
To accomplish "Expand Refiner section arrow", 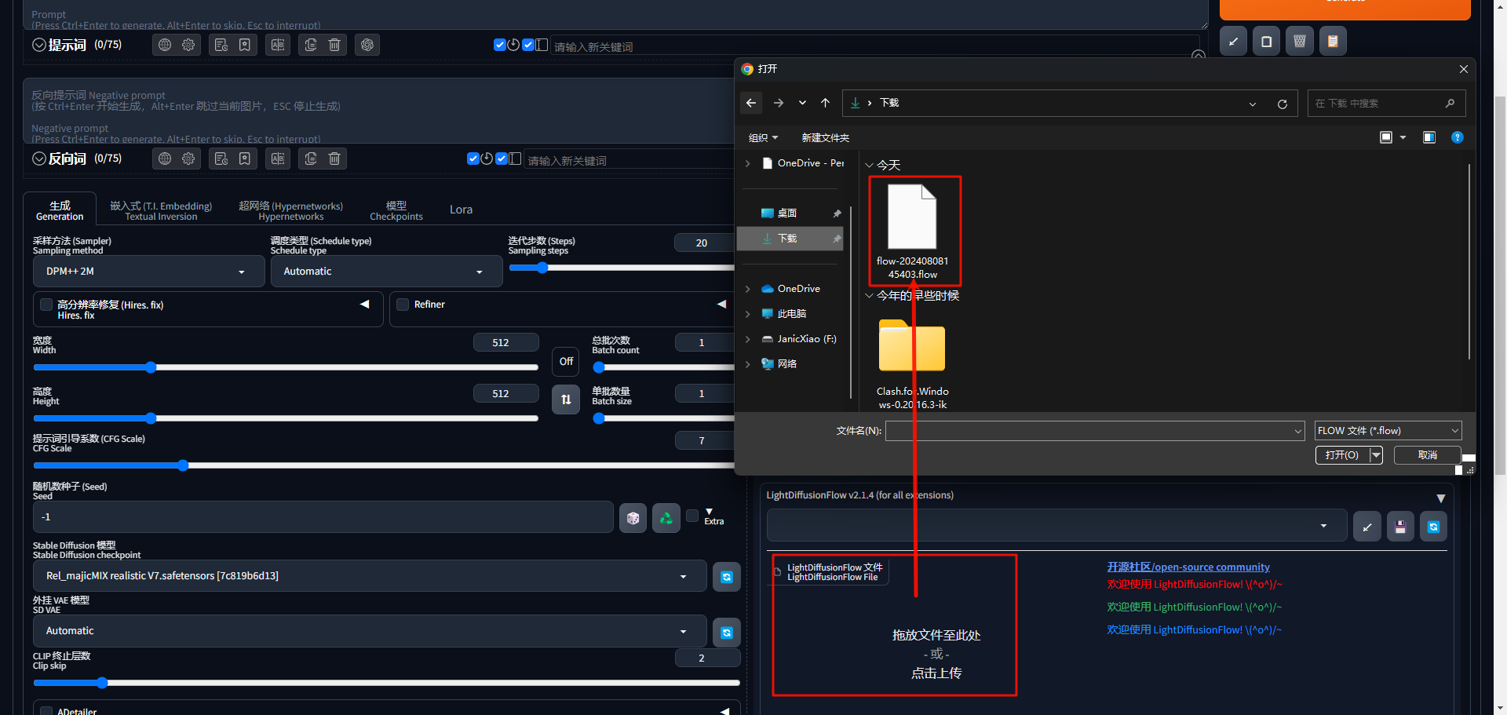I will (722, 305).
